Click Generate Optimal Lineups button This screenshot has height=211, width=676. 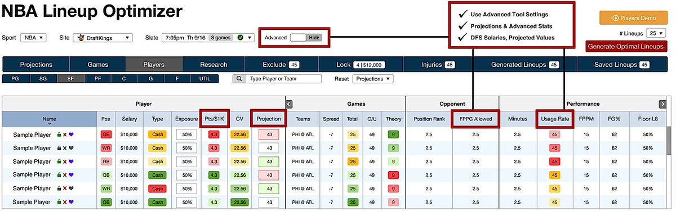pos(626,46)
